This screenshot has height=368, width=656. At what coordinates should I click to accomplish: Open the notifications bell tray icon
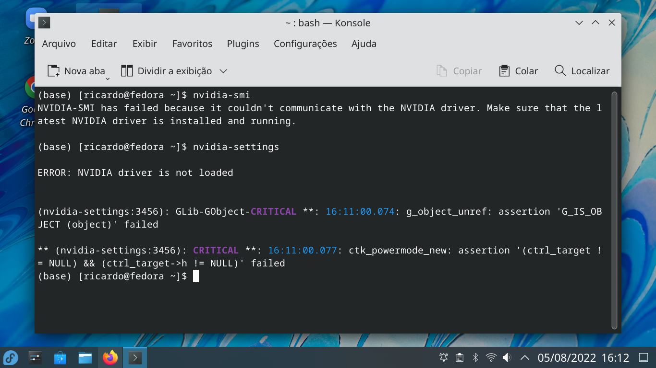click(x=444, y=357)
